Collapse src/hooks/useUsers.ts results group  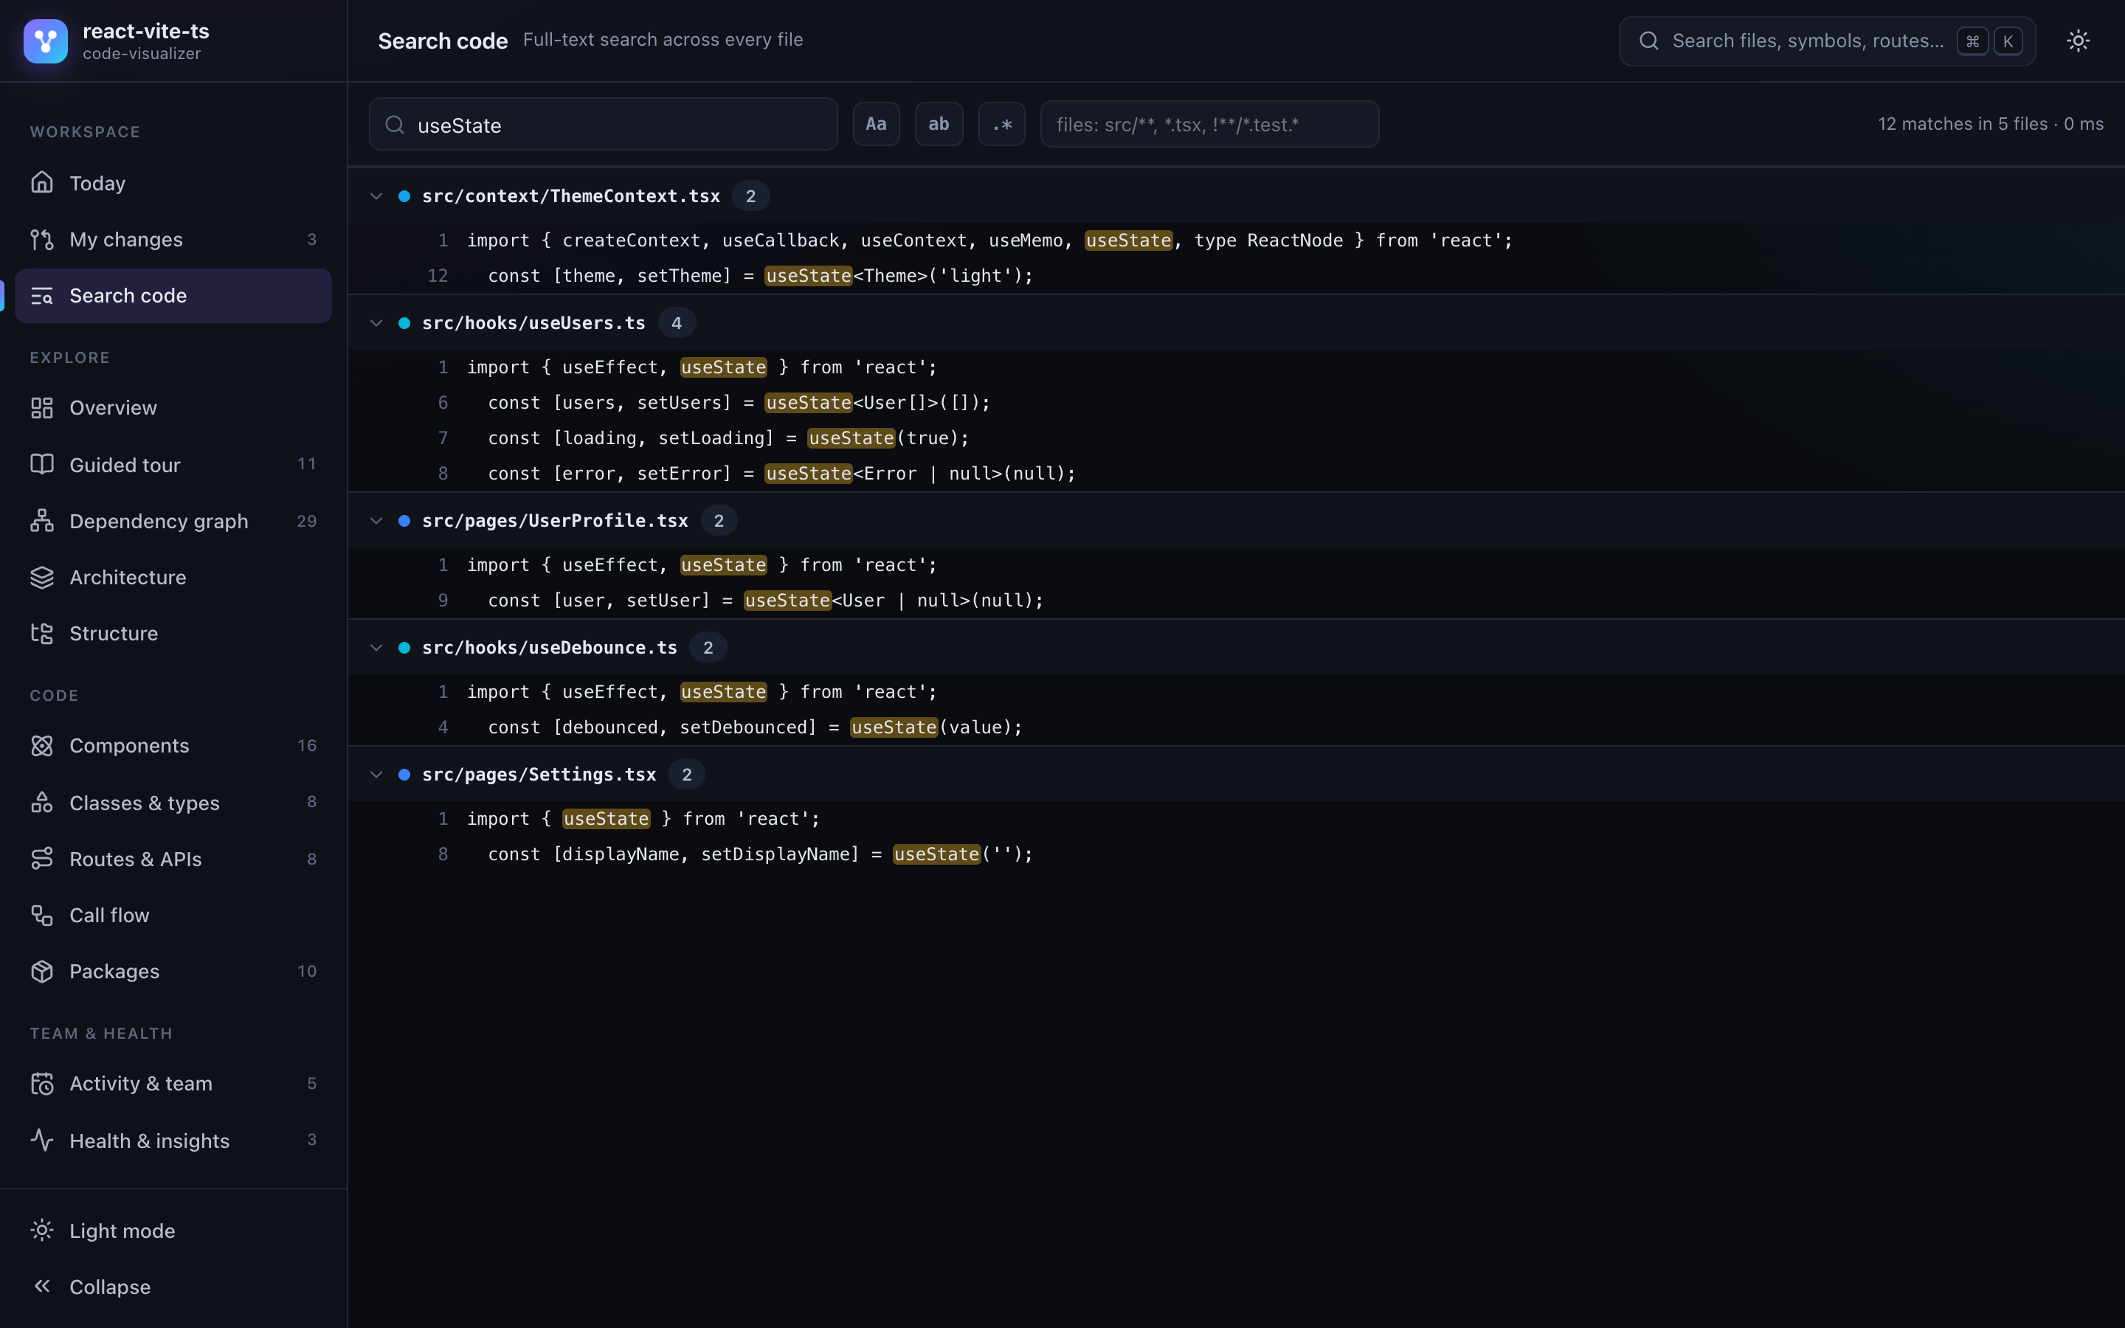point(377,323)
